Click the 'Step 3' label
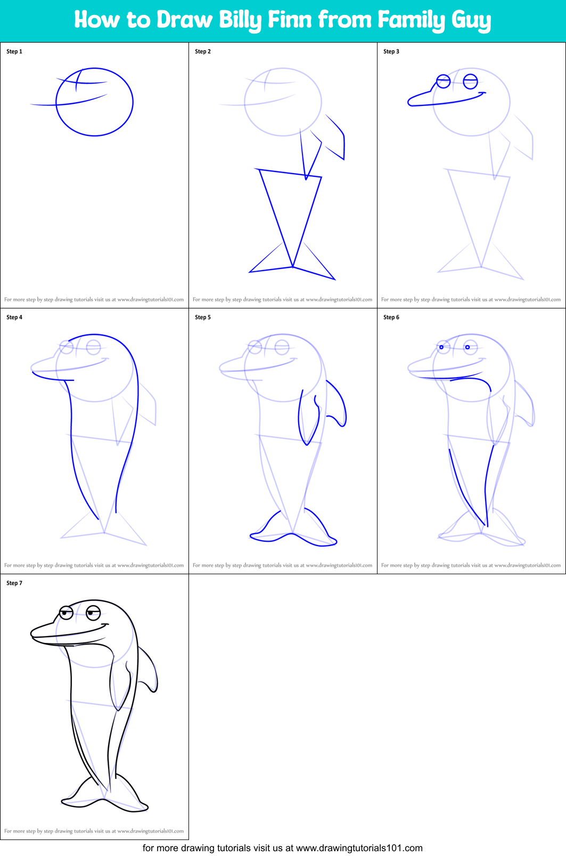This screenshot has width=566, height=856. pos(391,52)
